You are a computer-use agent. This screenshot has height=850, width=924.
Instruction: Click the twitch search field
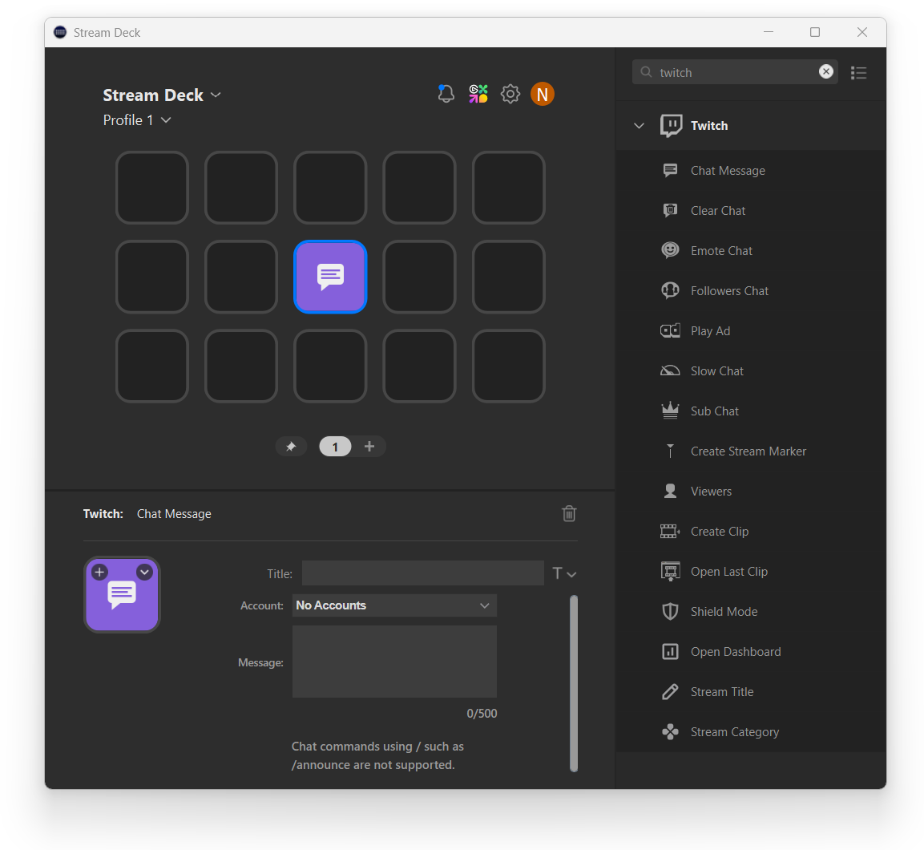(735, 72)
